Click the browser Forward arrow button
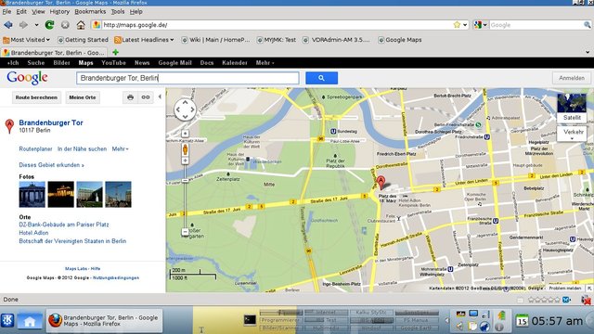Viewport: 594px width, 334px height. [x=23, y=25]
